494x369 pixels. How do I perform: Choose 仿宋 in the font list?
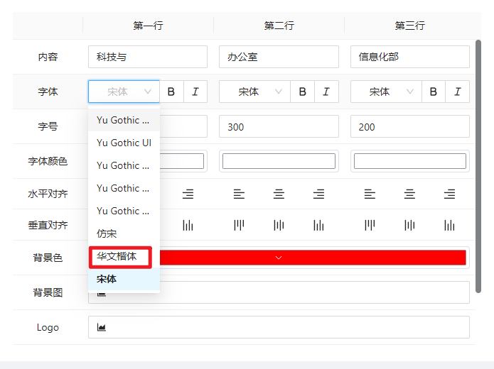(x=107, y=233)
